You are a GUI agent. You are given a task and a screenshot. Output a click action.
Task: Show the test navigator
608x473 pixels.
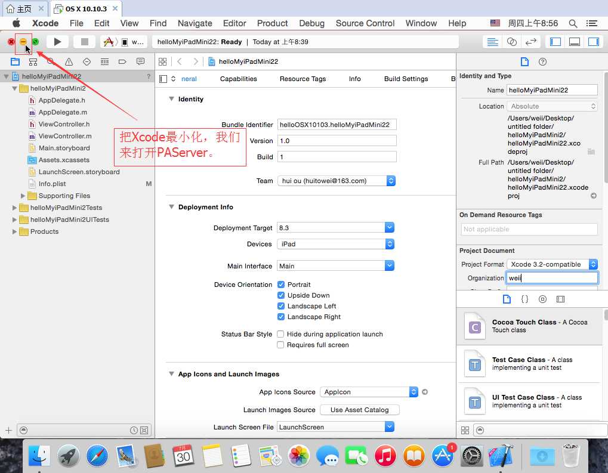point(87,61)
